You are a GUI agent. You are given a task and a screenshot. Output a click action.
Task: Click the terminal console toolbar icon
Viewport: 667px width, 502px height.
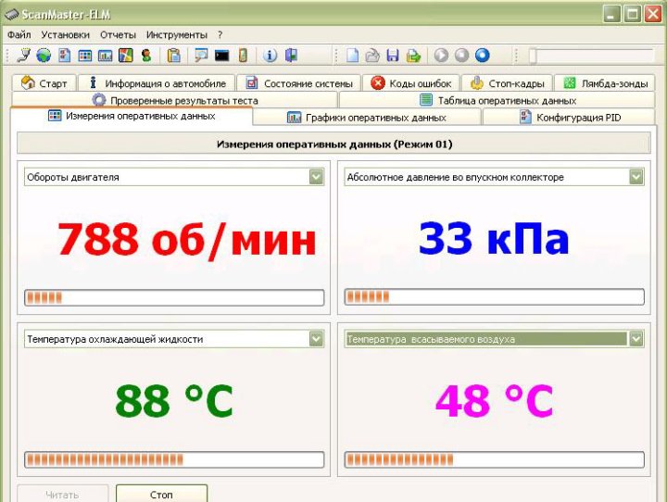click(221, 56)
